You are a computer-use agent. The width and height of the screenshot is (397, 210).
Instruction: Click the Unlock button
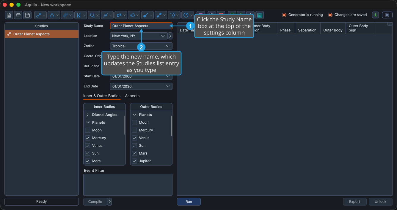pyautogui.click(x=381, y=202)
